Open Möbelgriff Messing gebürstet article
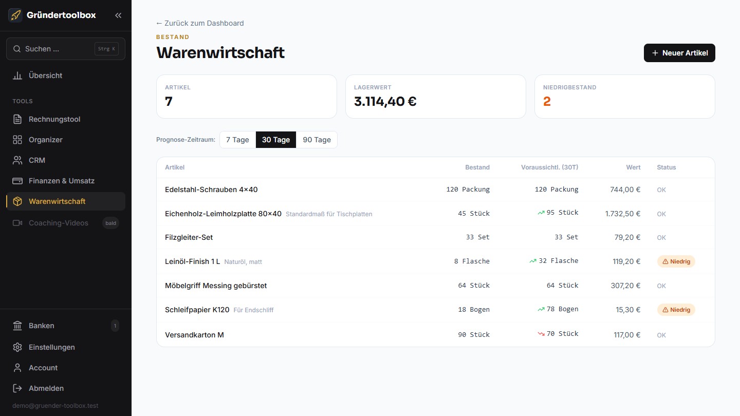 coord(436,286)
